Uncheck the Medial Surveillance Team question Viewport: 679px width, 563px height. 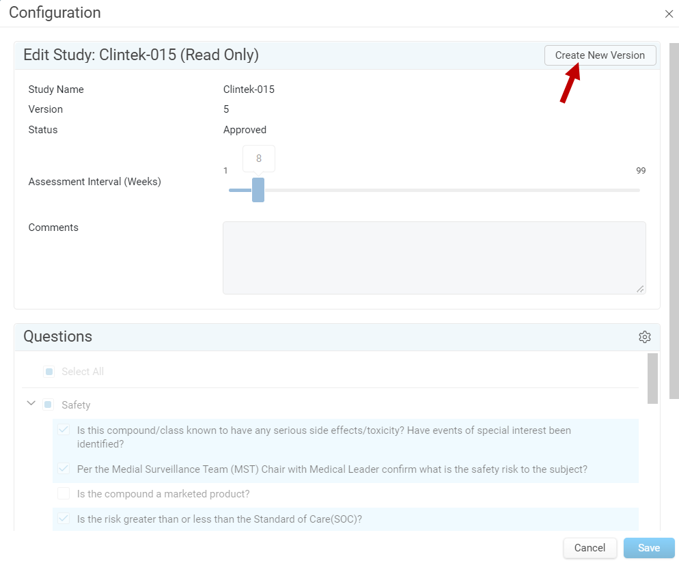64,468
